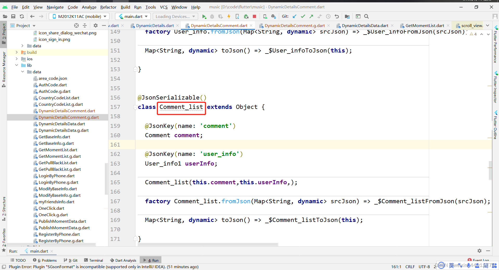
Task: Collapse code block at line 157 fold marker
Action: click(135, 107)
